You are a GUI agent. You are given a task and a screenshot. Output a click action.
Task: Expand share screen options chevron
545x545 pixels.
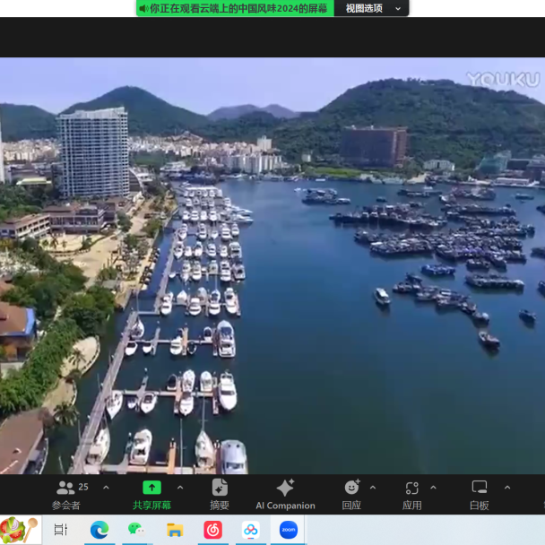click(180, 488)
